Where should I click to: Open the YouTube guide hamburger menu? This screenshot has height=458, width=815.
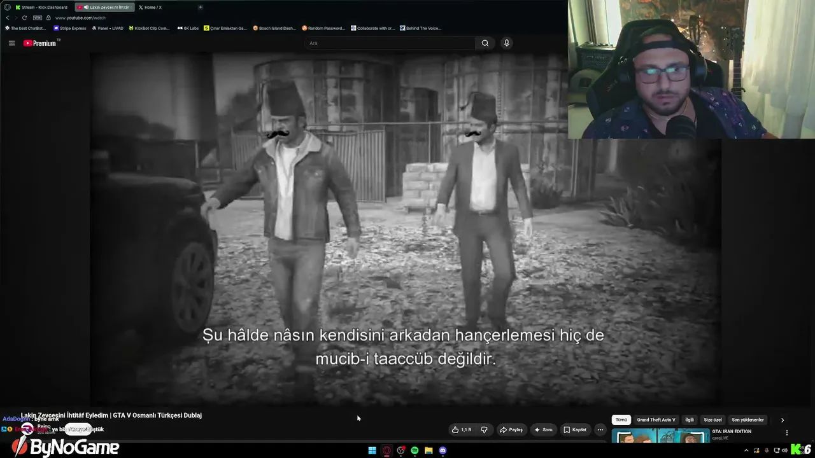point(11,43)
